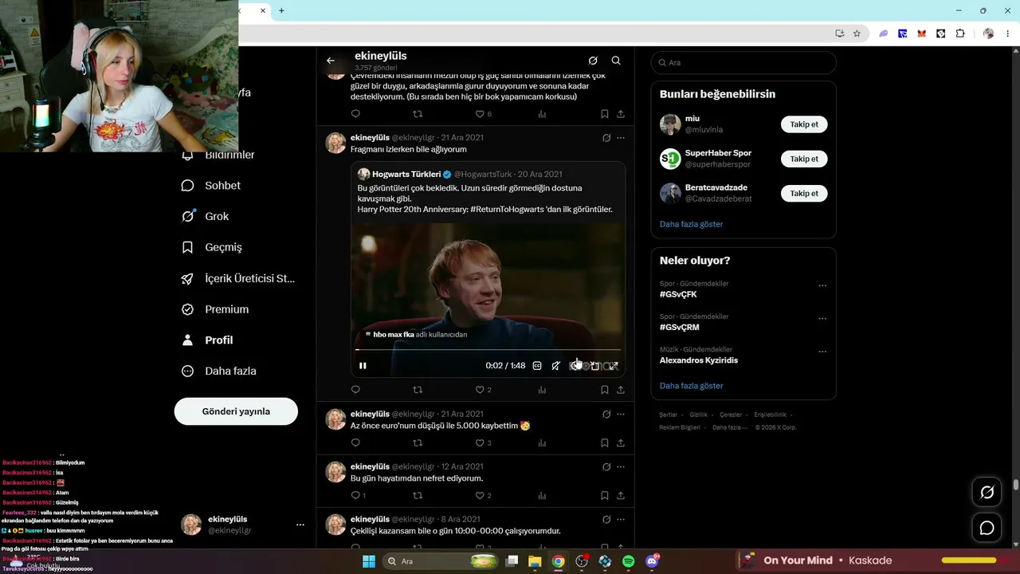Viewport: 1020px width, 574px height.
Task: Open the #GSvÇFK trending topic
Action: pyautogui.click(x=678, y=294)
